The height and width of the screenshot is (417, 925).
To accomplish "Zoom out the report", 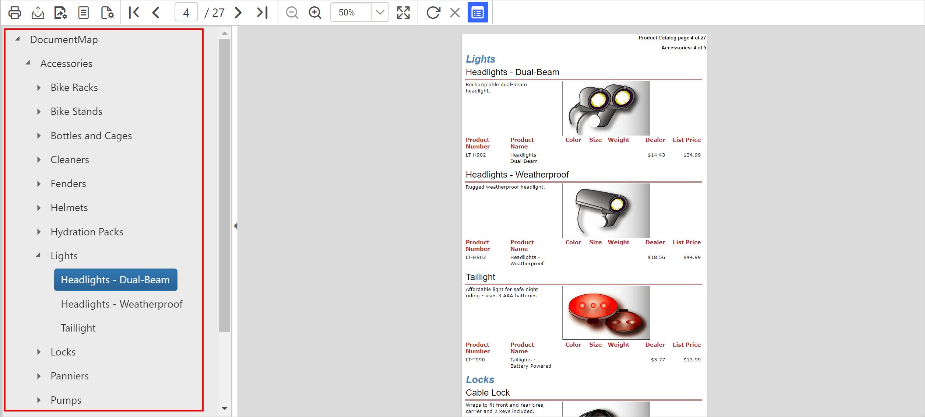I will click(292, 13).
